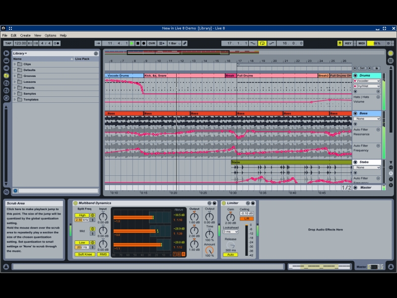Screen dimensions: 397x298
Task: Start playback with the Play button
Action: pos(132,43)
